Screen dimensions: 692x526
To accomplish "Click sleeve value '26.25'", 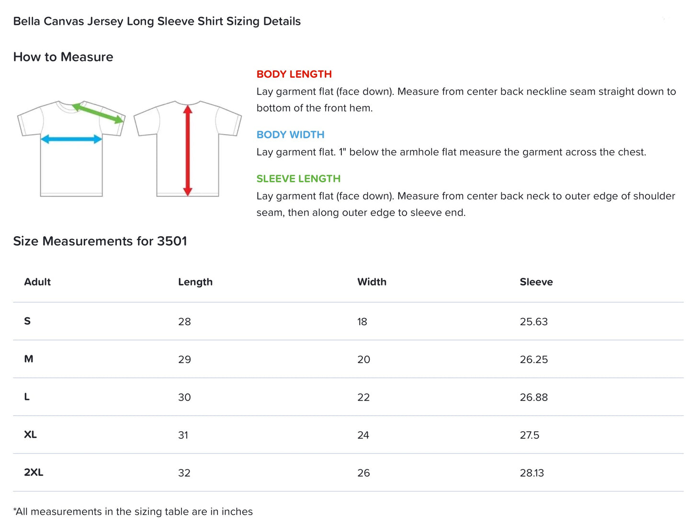I will coord(534,359).
